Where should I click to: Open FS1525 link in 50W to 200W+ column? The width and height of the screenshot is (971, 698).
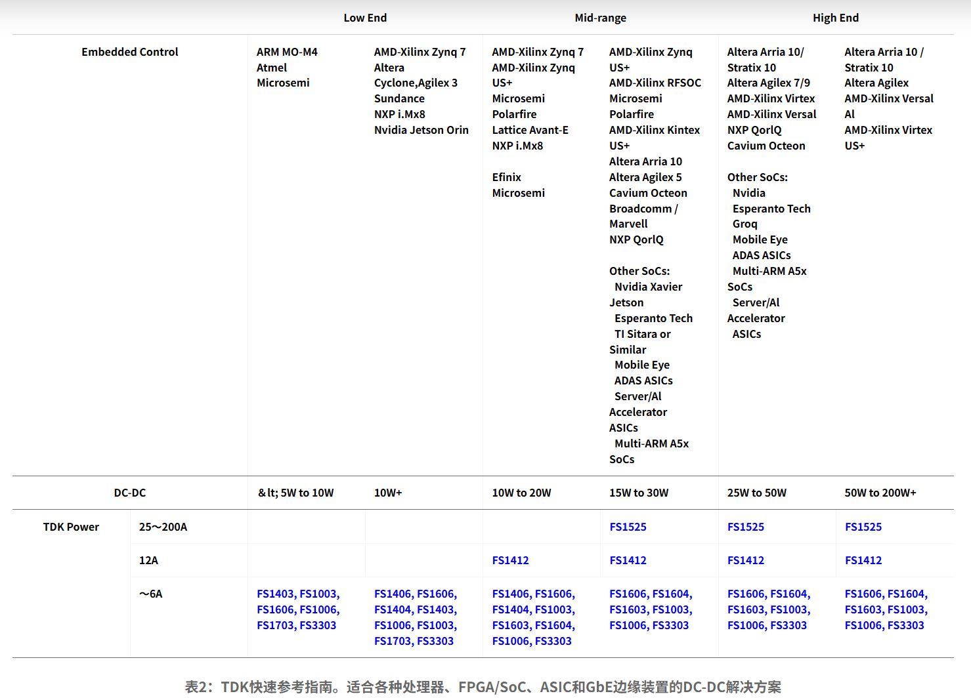point(863,527)
